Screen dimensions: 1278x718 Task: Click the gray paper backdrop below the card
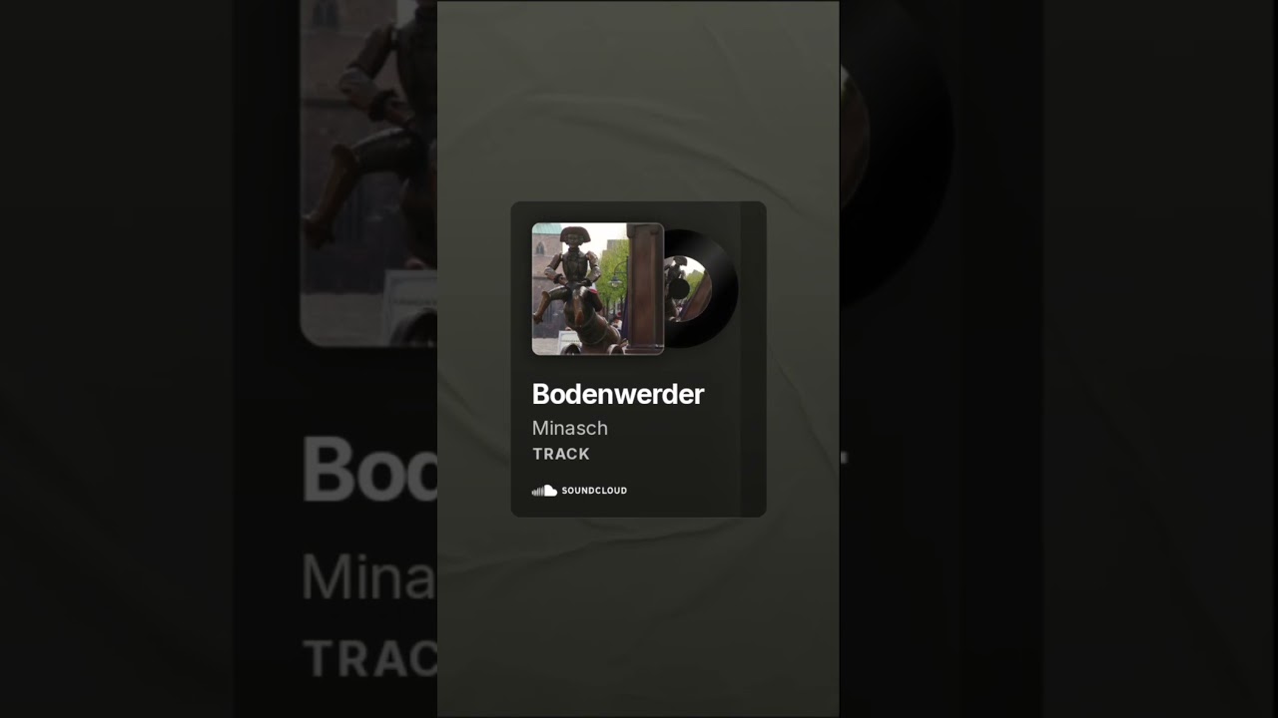638,616
